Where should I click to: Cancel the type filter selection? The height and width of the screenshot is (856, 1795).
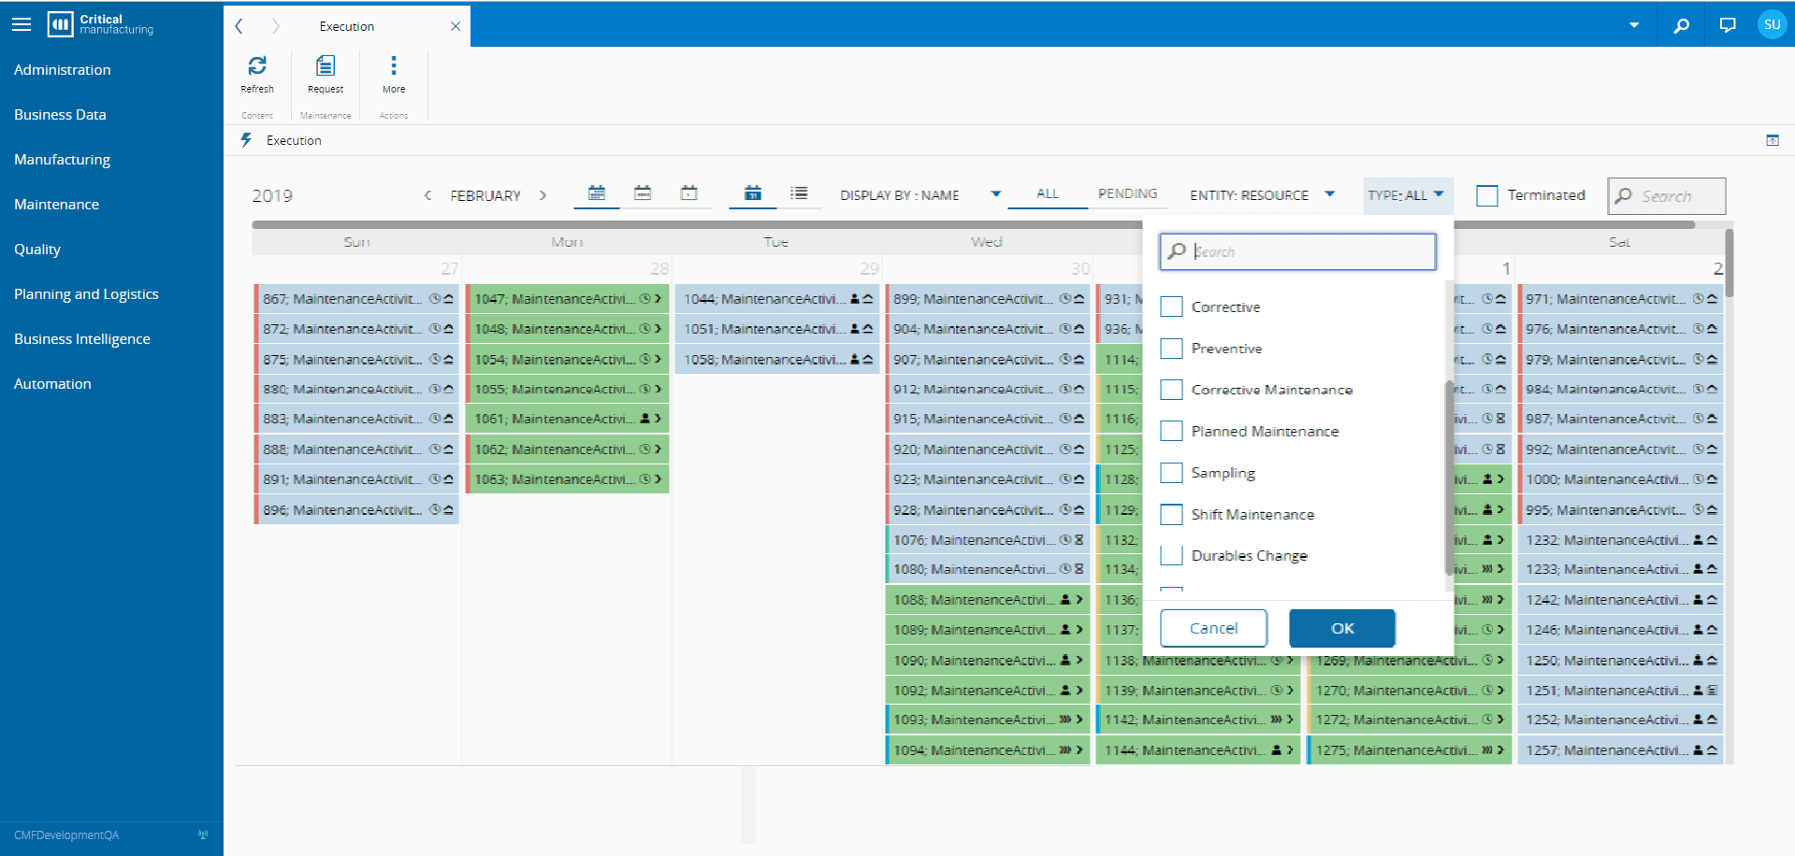pos(1213,628)
